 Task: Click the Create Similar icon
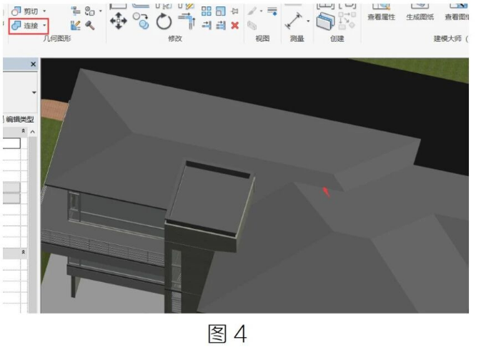[x=347, y=21]
